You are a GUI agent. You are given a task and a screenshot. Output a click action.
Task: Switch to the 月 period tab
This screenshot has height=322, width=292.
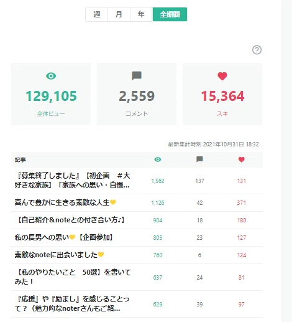pos(119,14)
